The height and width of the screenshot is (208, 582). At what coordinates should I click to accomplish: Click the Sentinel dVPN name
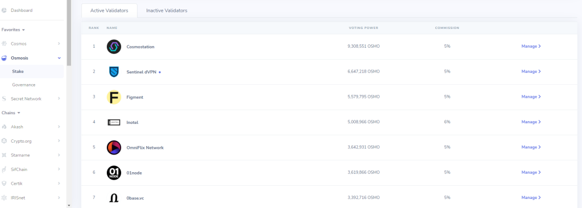point(142,72)
